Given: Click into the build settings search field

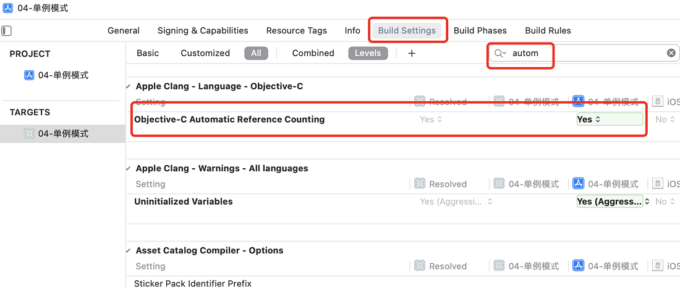Looking at the screenshot, I should tap(585, 53).
